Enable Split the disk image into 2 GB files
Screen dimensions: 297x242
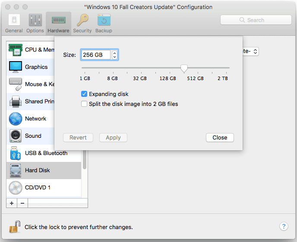84,104
